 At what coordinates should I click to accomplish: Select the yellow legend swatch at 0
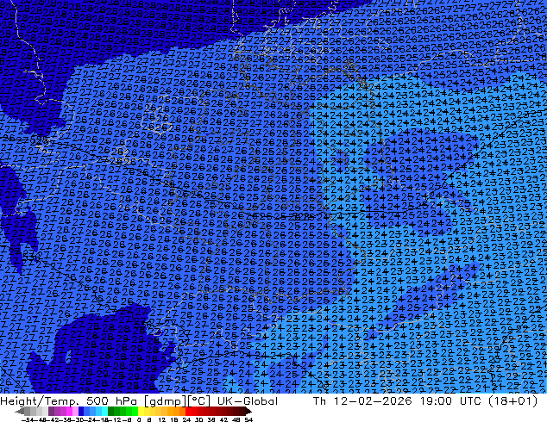pyautogui.click(x=141, y=412)
